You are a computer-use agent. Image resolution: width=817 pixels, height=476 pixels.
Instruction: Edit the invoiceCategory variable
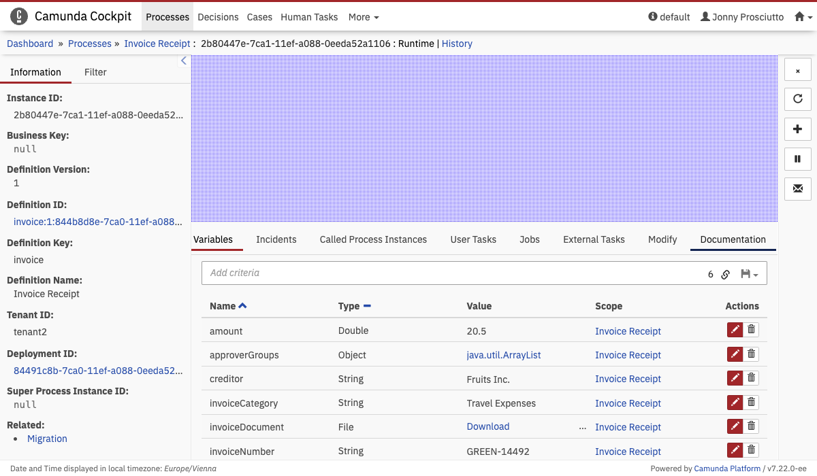click(x=735, y=403)
